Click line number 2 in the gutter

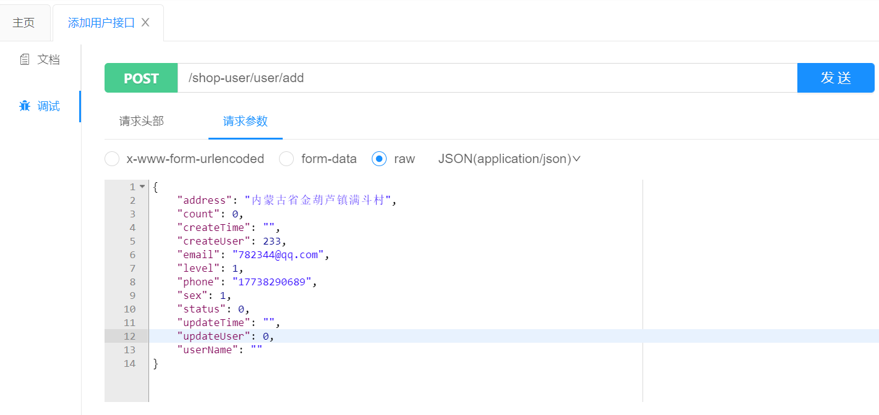click(x=132, y=200)
